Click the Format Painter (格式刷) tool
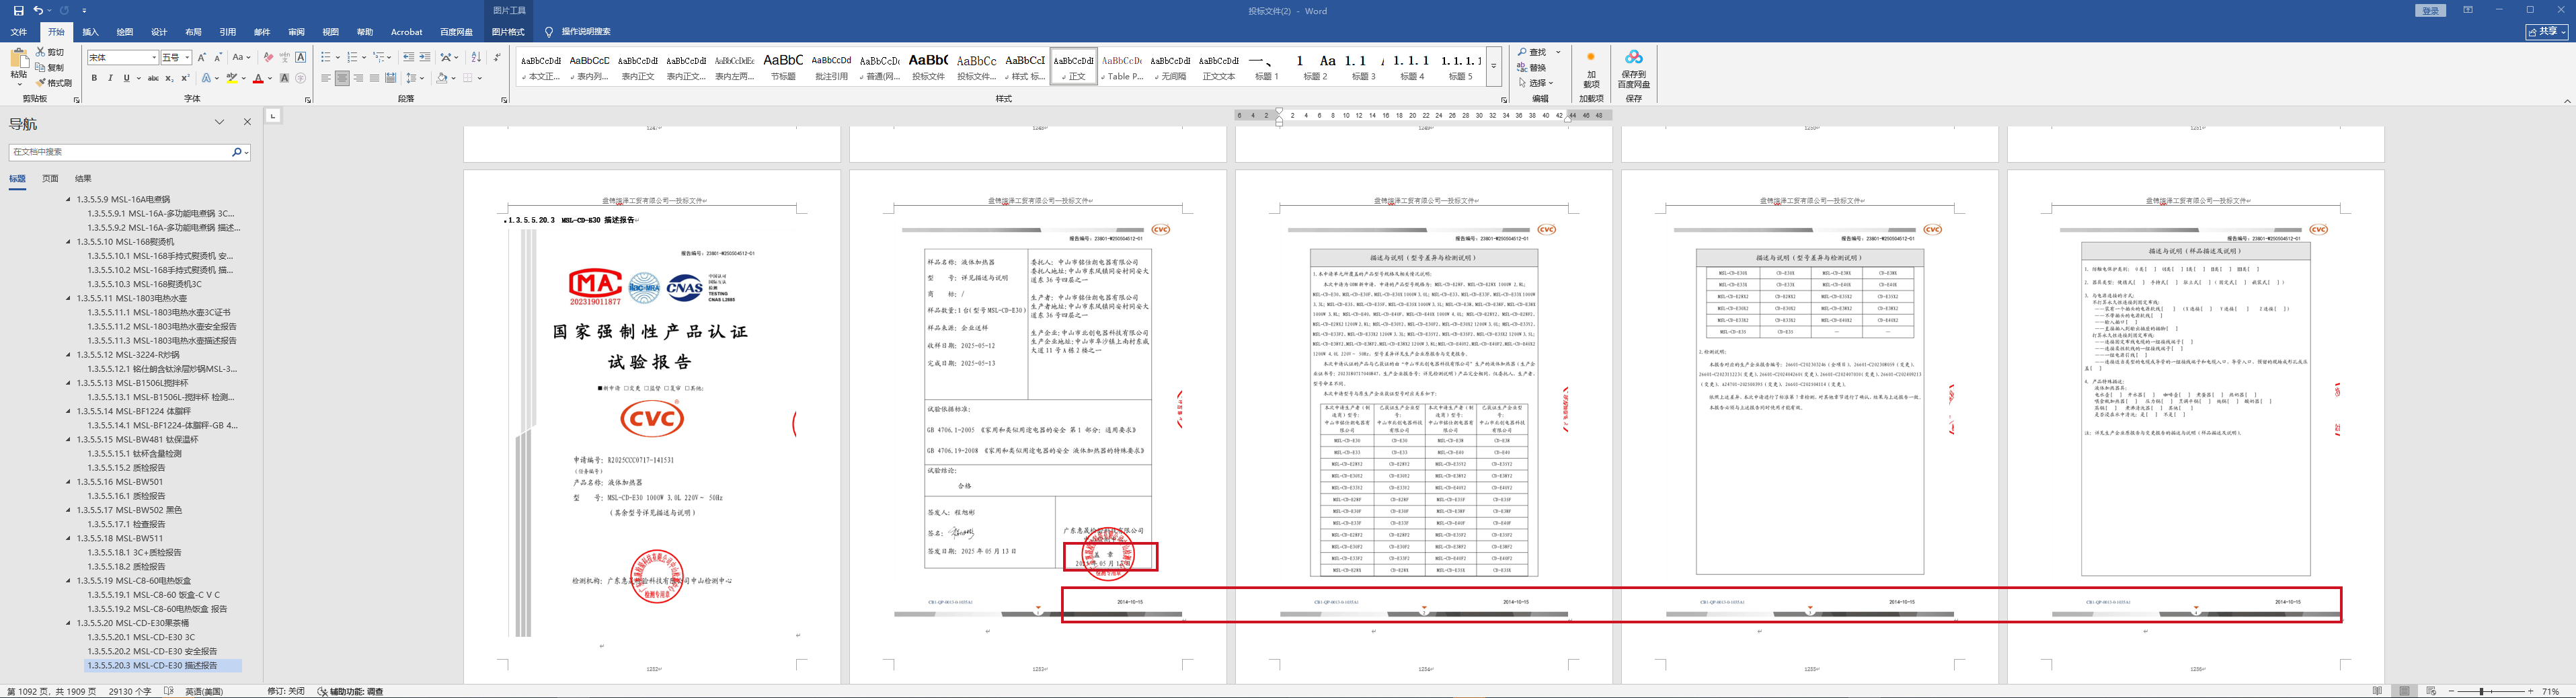 pyautogui.click(x=54, y=83)
